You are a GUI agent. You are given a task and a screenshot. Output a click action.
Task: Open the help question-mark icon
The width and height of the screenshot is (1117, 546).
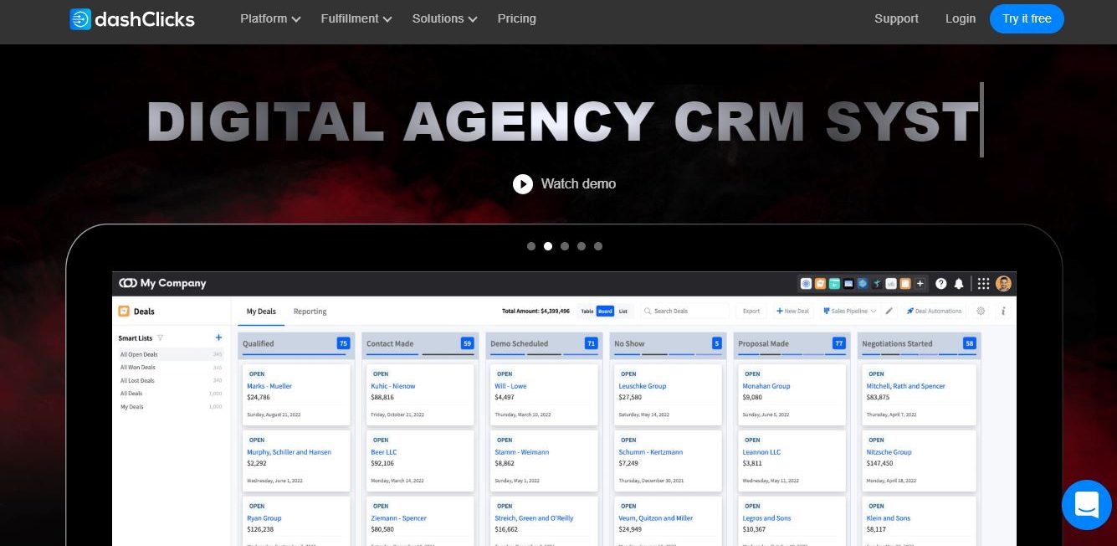click(941, 283)
